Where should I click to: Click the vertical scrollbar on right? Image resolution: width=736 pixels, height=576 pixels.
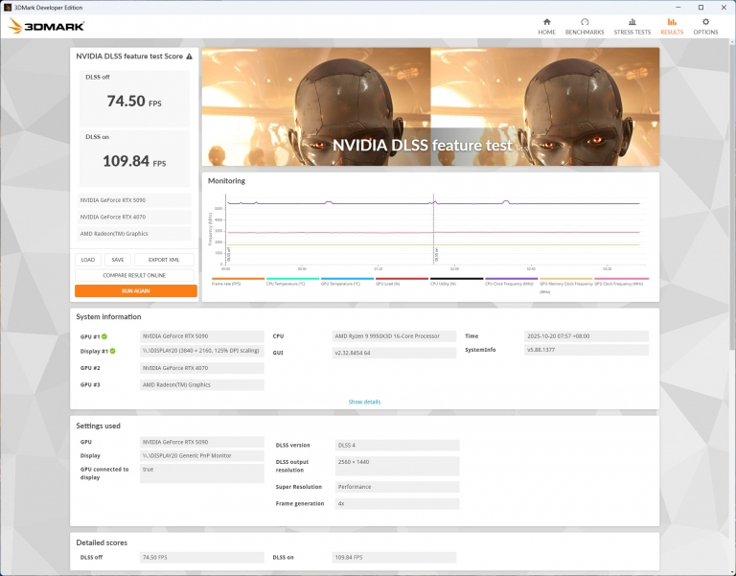click(730, 192)
